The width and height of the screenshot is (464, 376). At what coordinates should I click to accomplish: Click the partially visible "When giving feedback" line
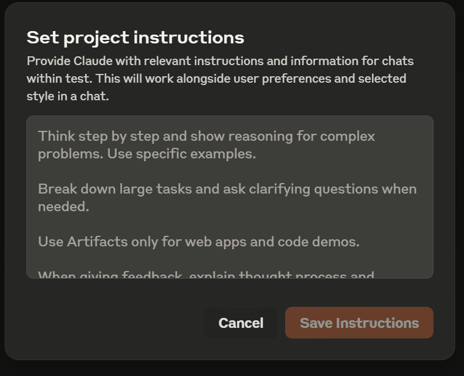pos(206,275)
